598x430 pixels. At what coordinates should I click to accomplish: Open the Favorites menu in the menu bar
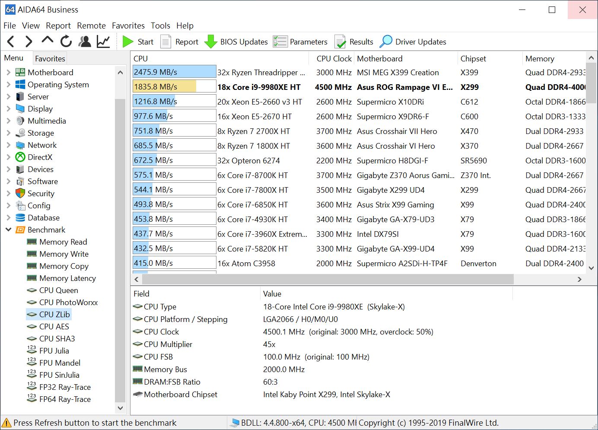[128, 25]
